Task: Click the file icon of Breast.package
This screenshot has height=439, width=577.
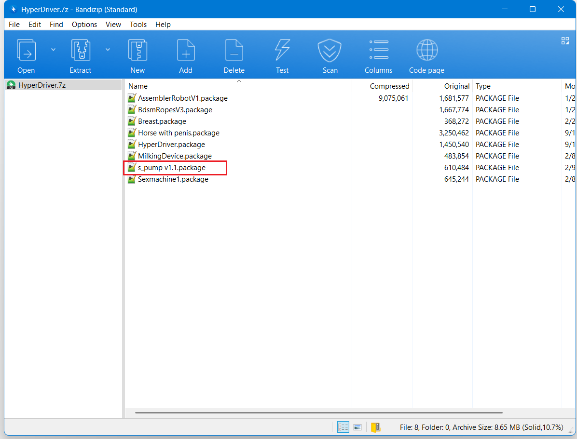Action: pyautogui.click(x=132, y=121)
